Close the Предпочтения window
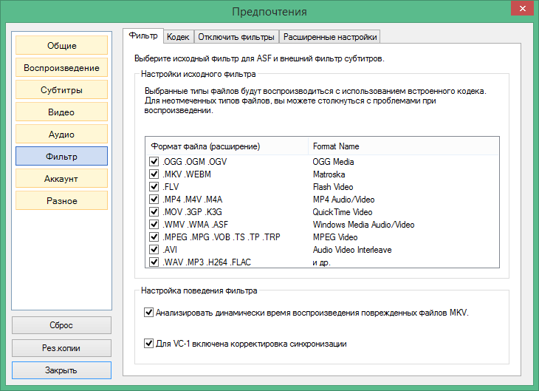 522,9
